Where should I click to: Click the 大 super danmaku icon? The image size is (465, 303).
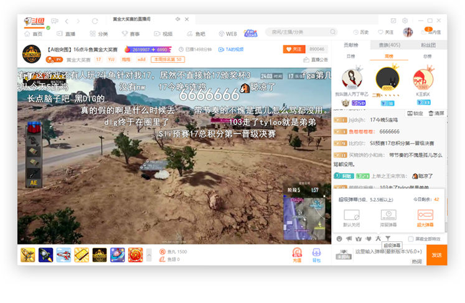(x=378, y=238)
